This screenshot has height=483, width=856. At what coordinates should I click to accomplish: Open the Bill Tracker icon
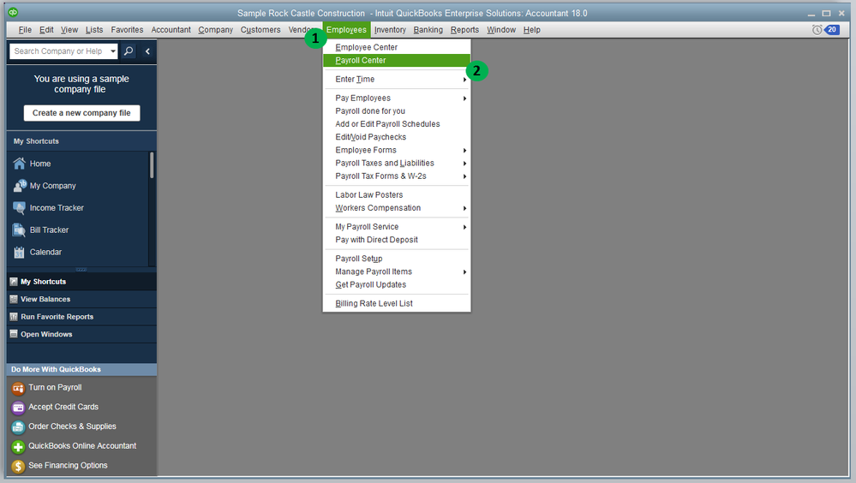(x=19, y=230)
